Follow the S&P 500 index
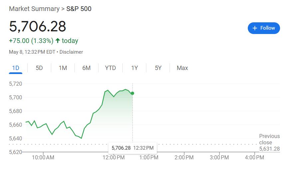301x169 pixels. pos(264,28)
